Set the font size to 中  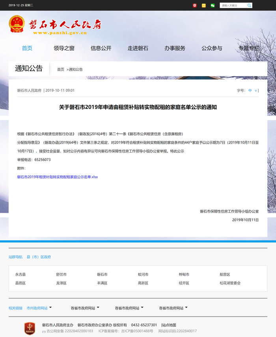tap(250, 90)
